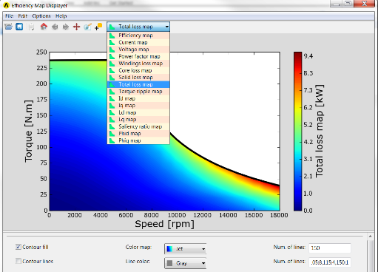378x272 pixels.
Task: Maximize the Efficiency Map Displayer window
Action: pos(348,4)
